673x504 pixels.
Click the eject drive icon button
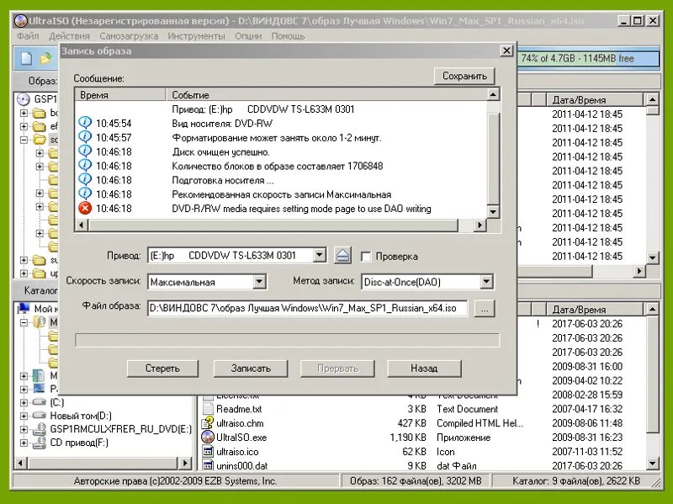(x=342, y=256)
